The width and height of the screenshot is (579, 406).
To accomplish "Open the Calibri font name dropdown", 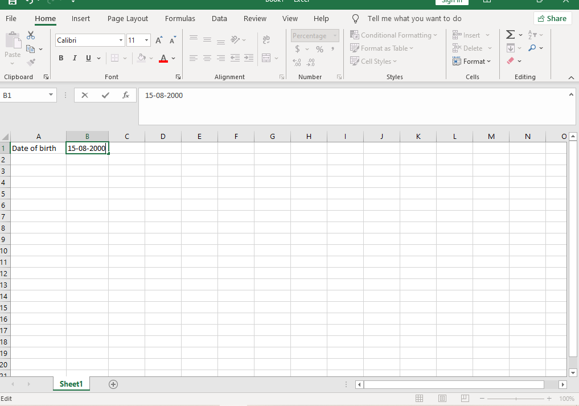I will pos(121,40).
